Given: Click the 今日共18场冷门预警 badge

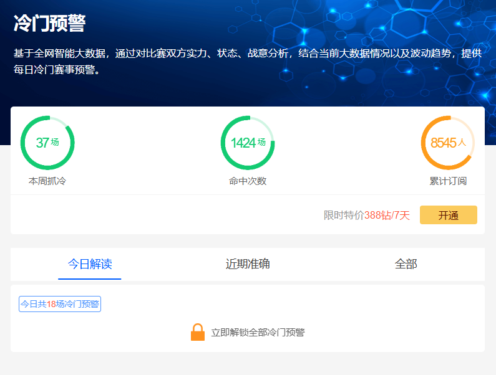Looking at the screenshot, I should 60,305.
